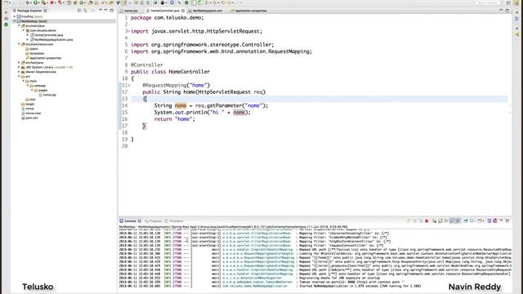Minimize the editor area
This screenshot has width=523, height=294.
click(x=501, y=11)
